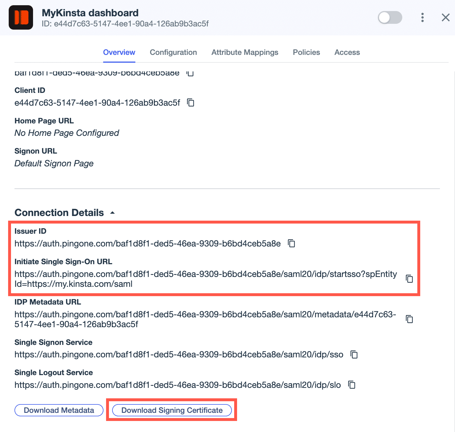
Task: Open the Policies tab
Action: (306, 52)
